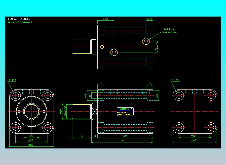Click the 4-ø11 callout in left view
Screen dimensions: 226x165
click(x=12, y=80)
